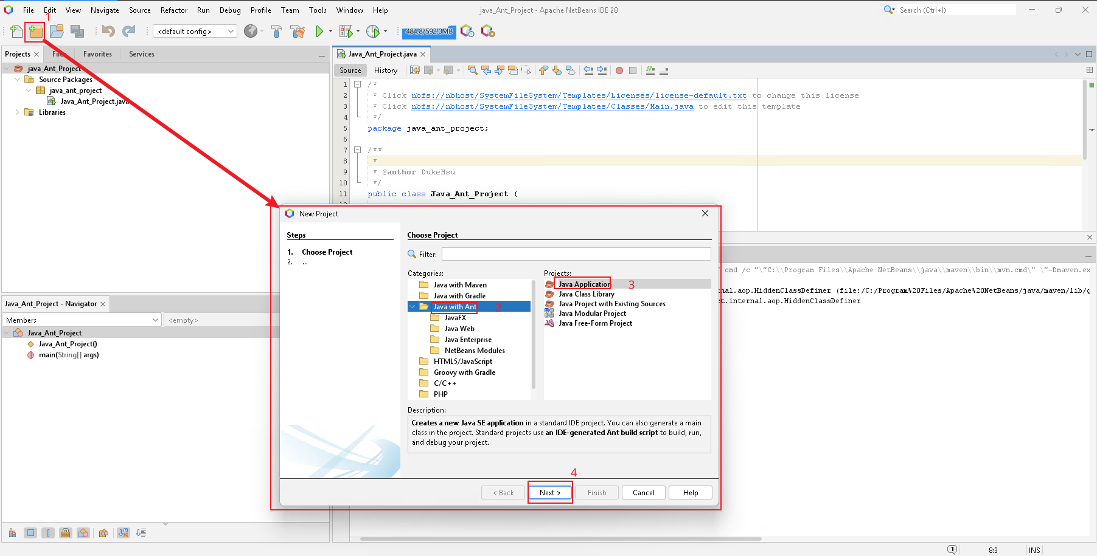
Task: Open the Navigate menu
Action: [105, 10]
